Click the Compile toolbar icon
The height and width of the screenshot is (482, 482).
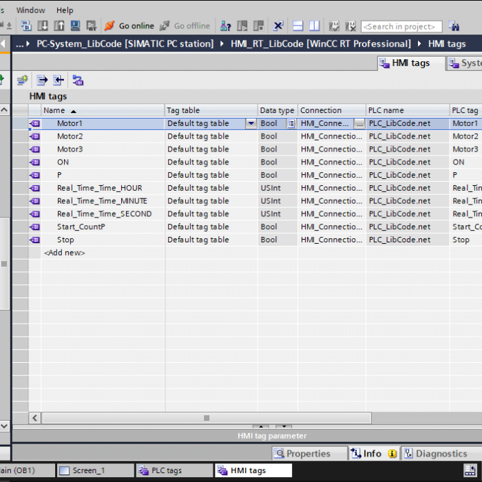26,26
